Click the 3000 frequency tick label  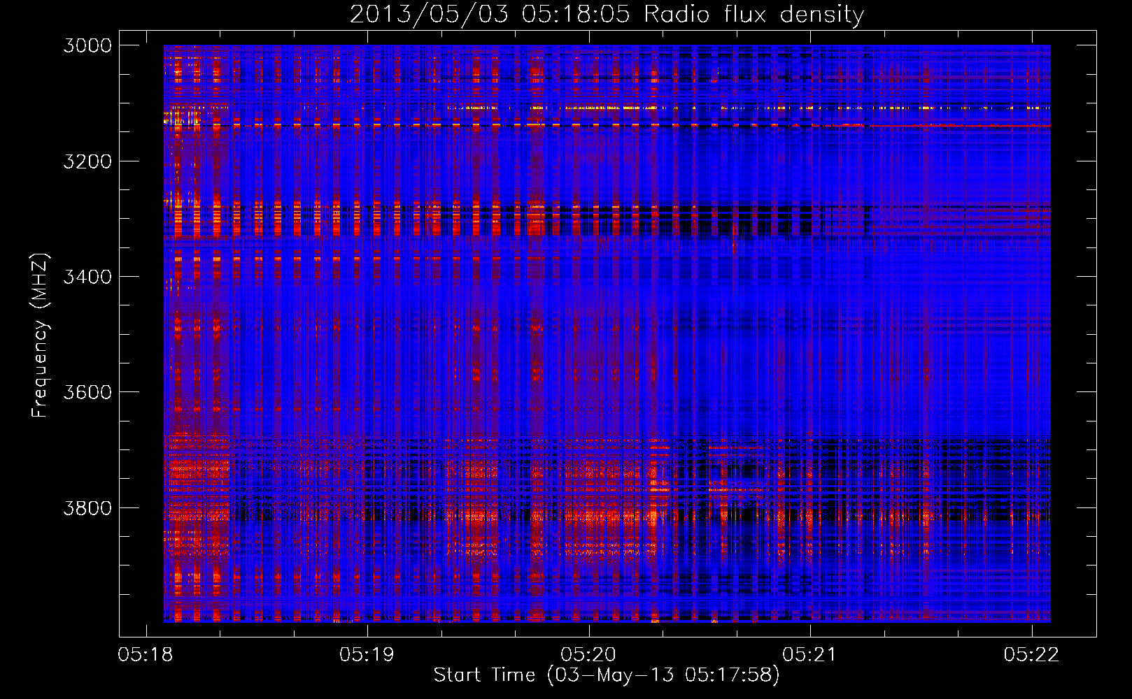(87, 45)
